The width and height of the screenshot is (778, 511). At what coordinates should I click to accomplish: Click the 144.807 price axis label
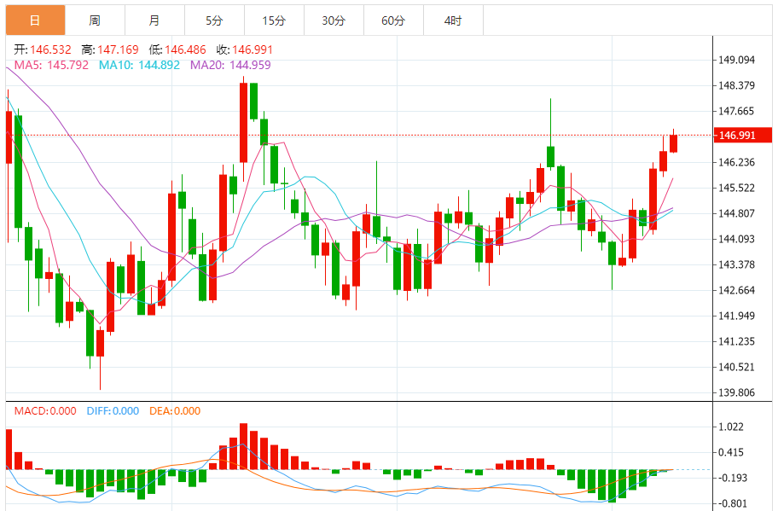[736, 213]
